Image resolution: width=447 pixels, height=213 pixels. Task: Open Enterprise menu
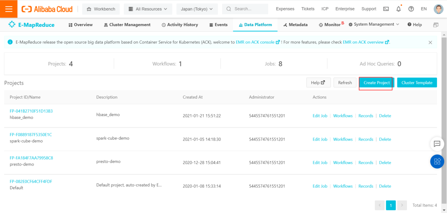pos(345,9)
